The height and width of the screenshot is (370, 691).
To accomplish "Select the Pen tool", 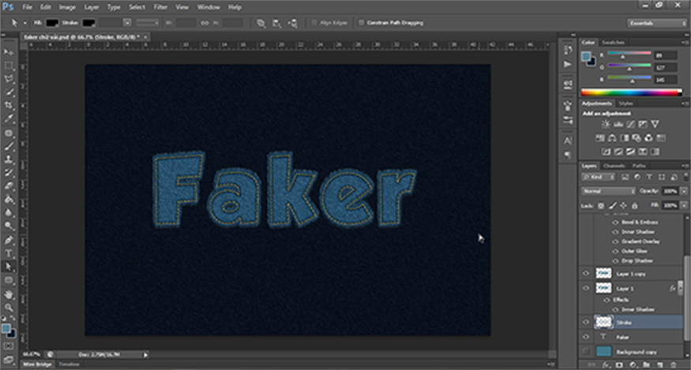I will coord(9,240).
